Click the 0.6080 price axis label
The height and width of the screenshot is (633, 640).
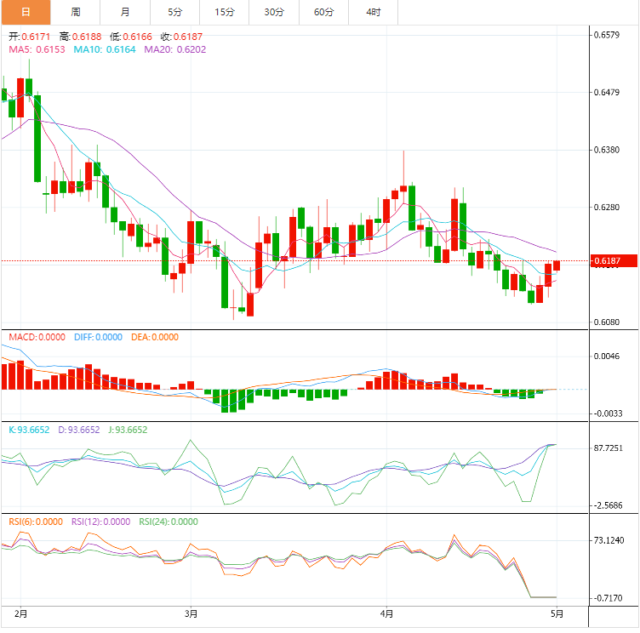607,322
